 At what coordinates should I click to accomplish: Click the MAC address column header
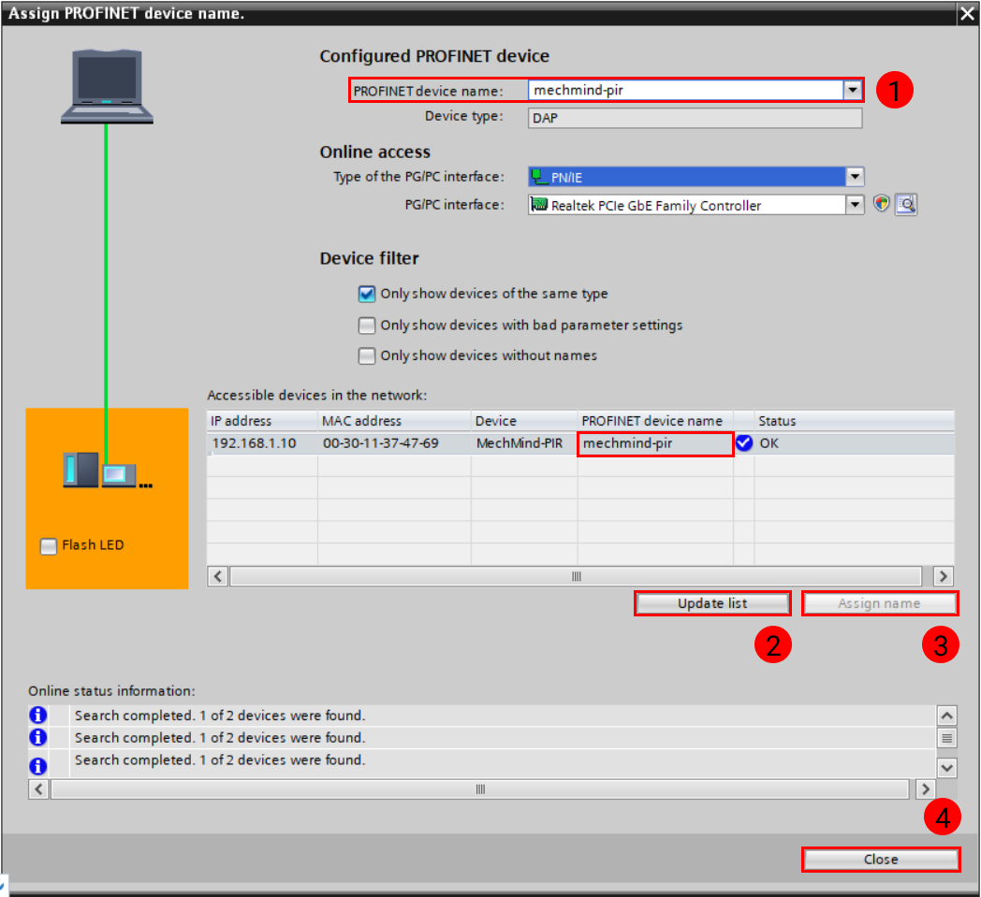[394, 421]
